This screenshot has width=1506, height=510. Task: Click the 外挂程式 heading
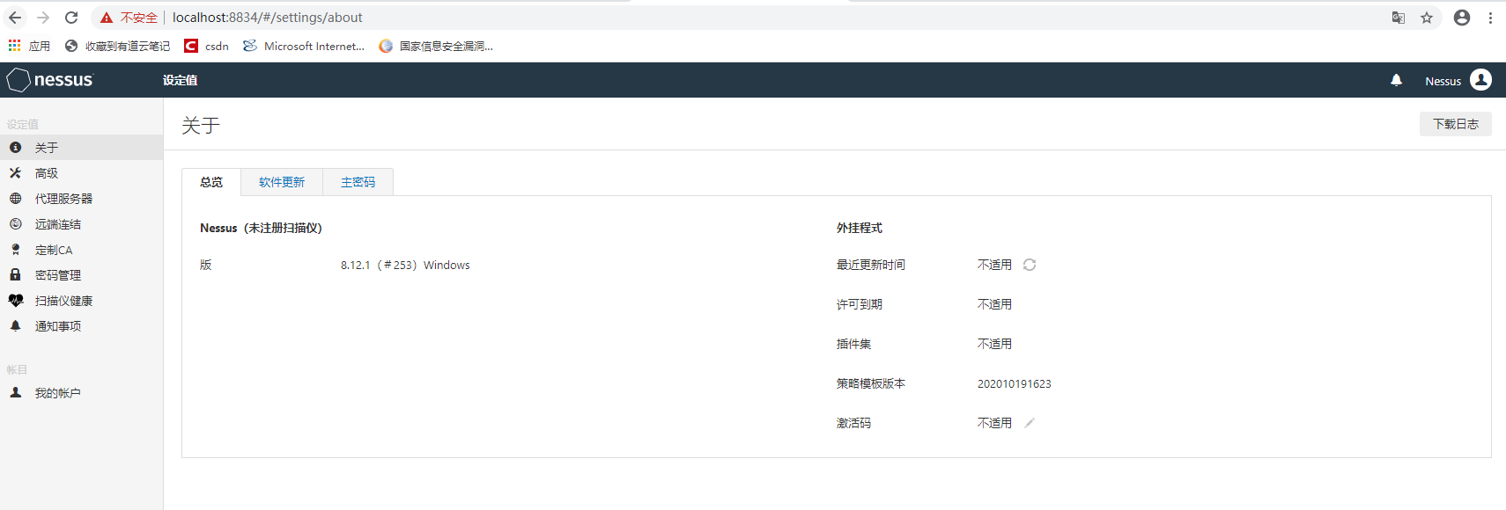coord(860,228)
